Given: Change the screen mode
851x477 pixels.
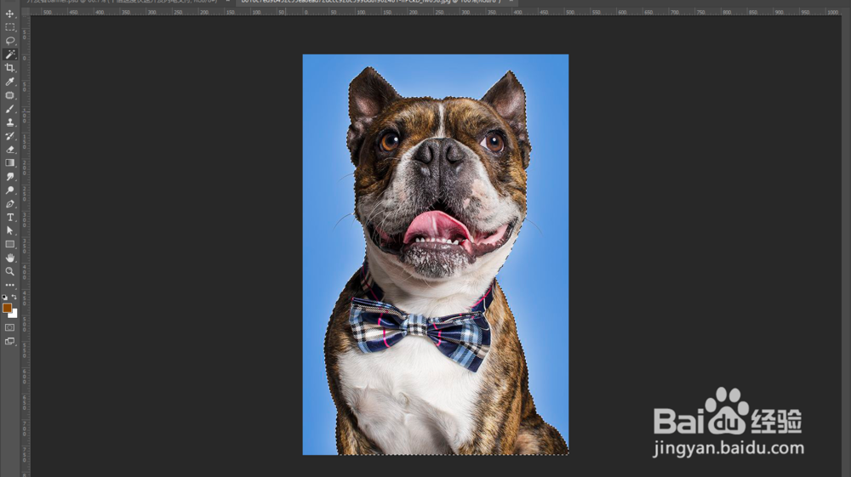Looking at the screenshot, I should tap(9, 341).
